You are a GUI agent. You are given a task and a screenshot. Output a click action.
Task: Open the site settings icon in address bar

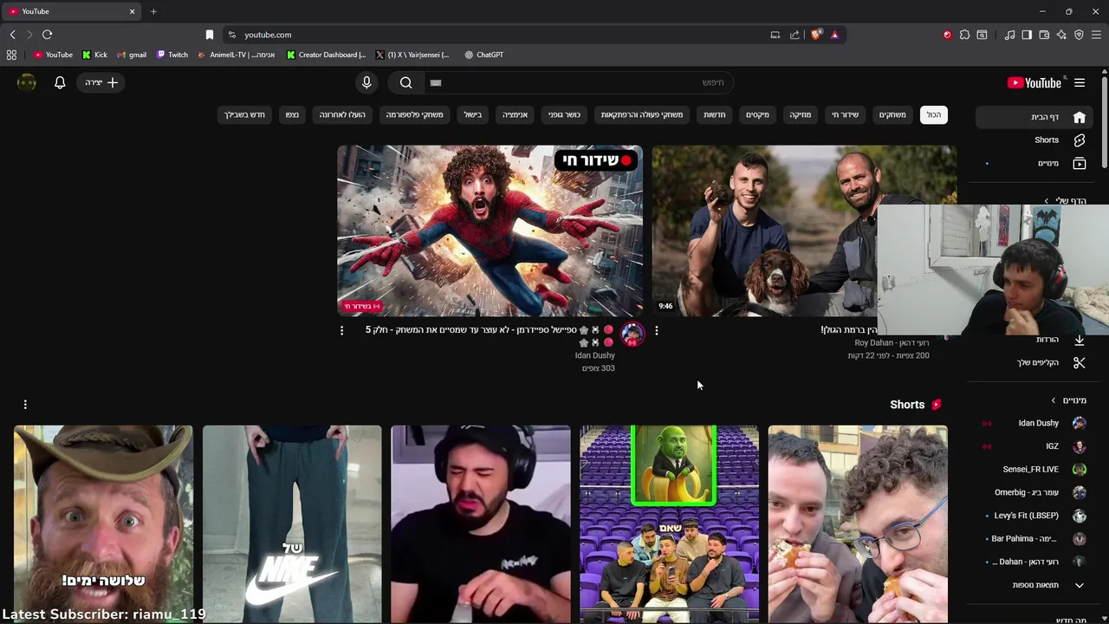pyautogui.click(x=231, y=35)
